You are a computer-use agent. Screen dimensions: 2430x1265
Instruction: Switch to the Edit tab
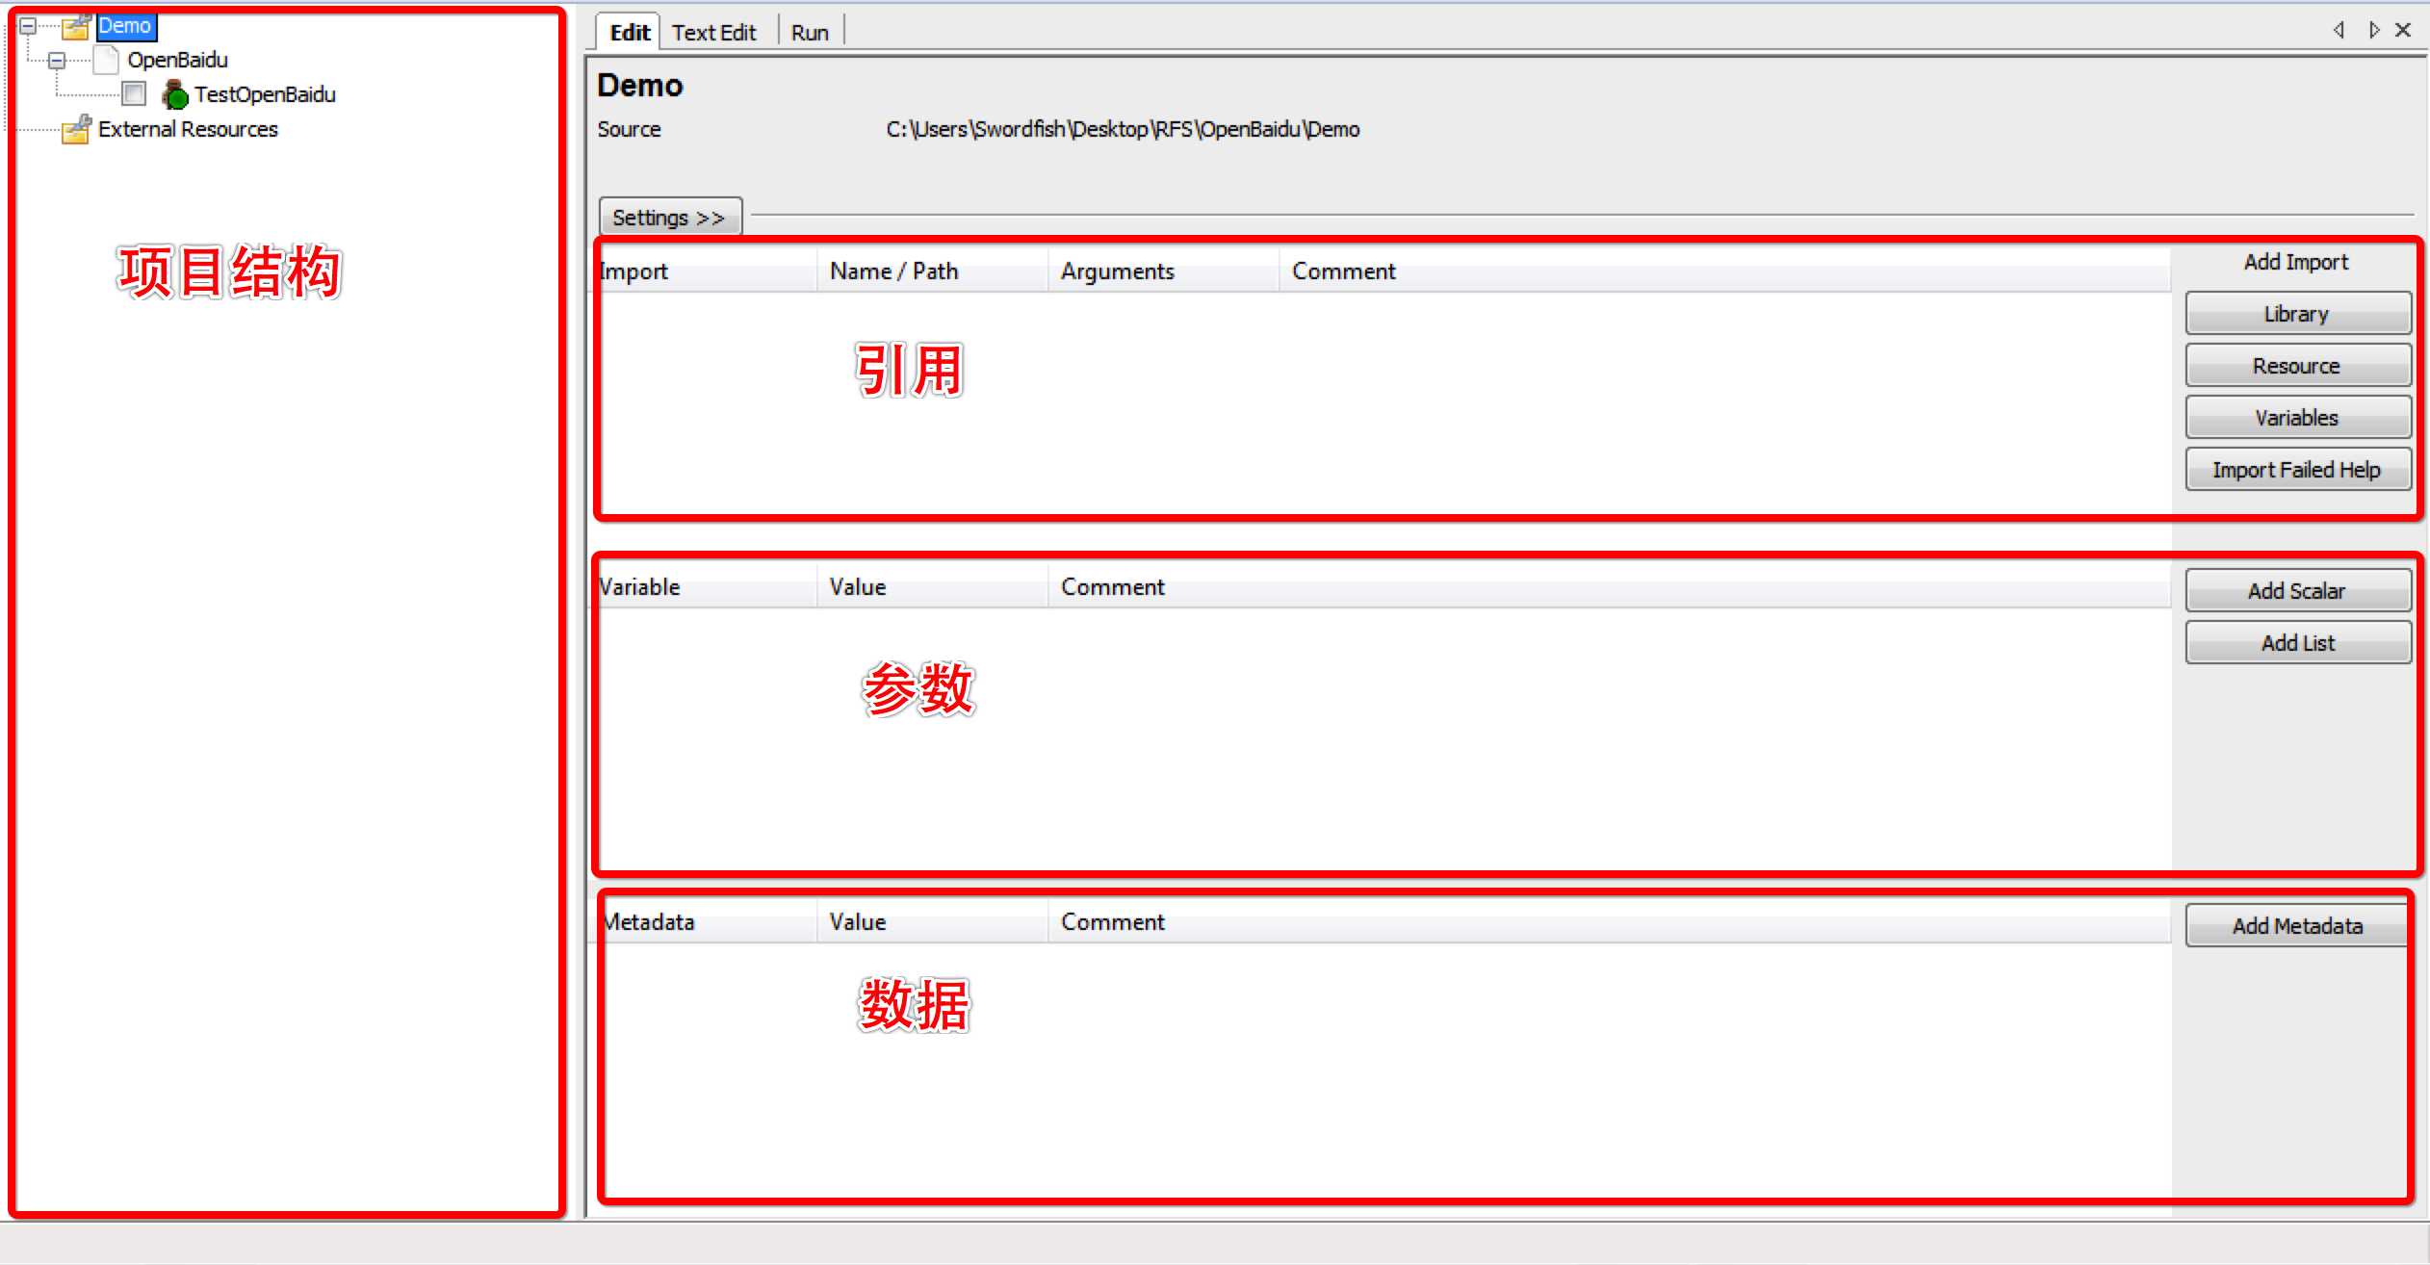[630, 33]
